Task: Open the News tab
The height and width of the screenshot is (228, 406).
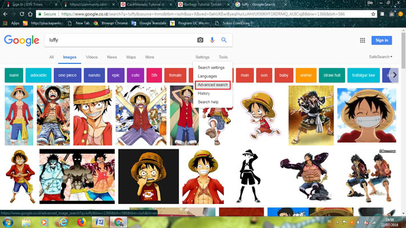Action: tap(112, 57)
